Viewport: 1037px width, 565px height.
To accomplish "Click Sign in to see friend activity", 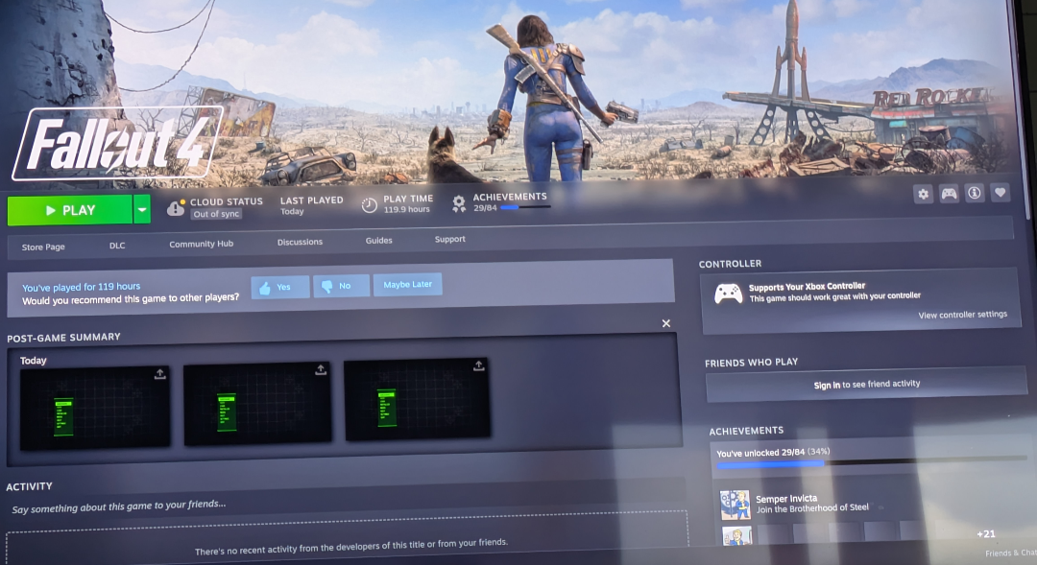I will pos(866,384).
